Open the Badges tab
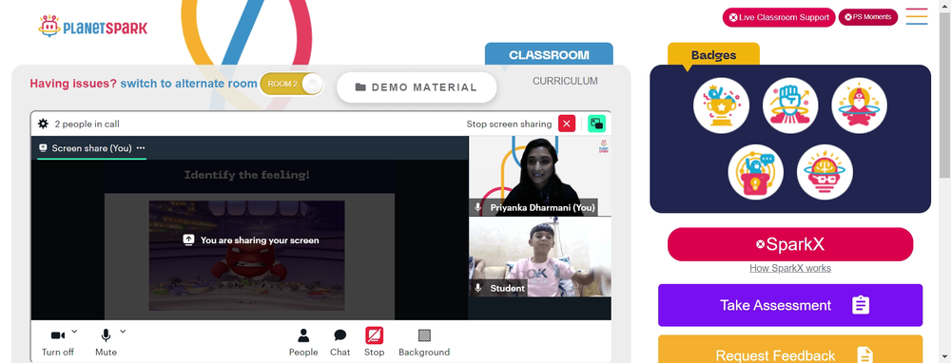 point(713,55)
